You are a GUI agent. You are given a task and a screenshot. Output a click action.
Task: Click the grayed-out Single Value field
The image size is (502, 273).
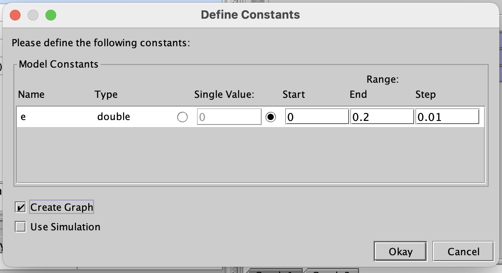[229, 117]
